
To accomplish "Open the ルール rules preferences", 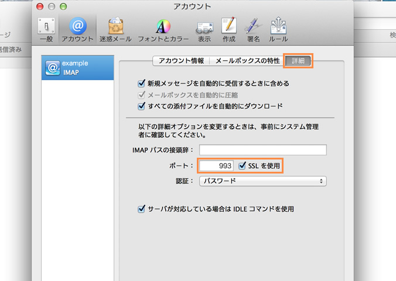I will [x=278, y=30].
